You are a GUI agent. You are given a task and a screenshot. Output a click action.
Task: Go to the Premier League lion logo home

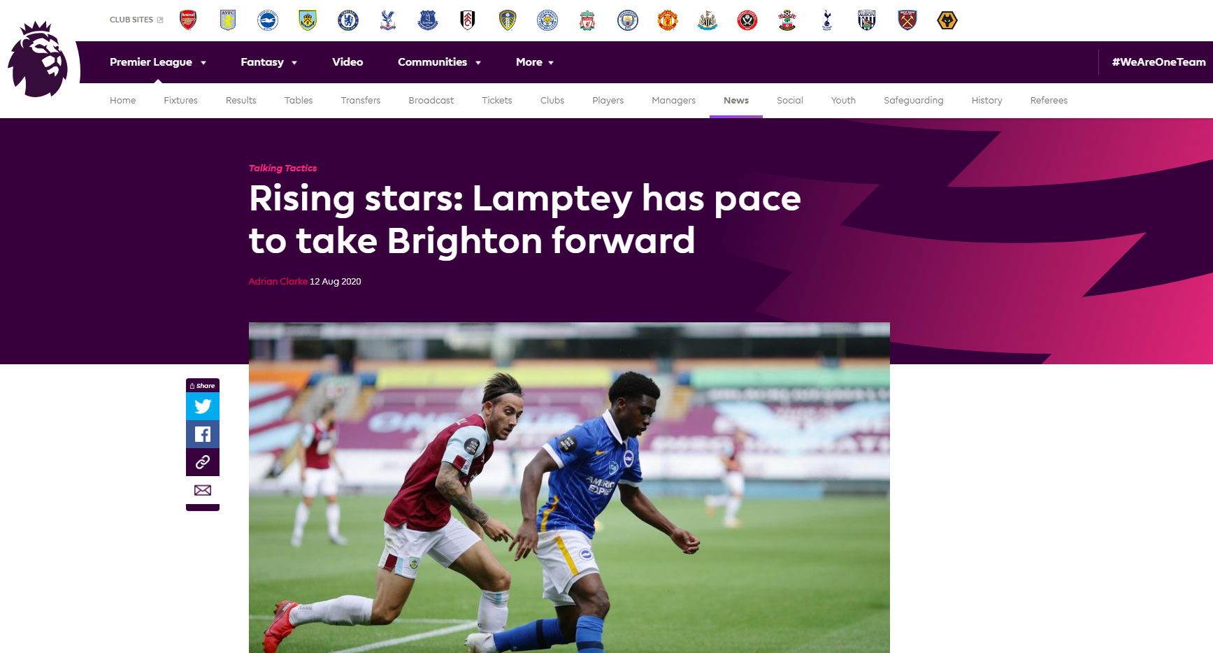coord(38,59)
